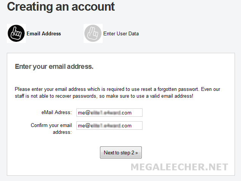Click the "Confirm your email address:" label
Screen dimensions: 241x181
[x=51, y=129]
